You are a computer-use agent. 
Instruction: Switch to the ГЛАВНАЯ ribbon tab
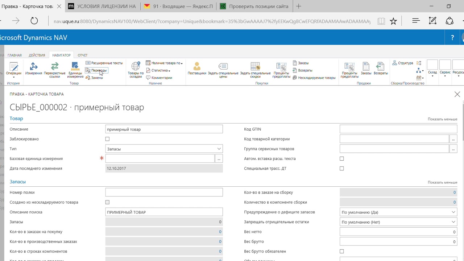[14, 55]
